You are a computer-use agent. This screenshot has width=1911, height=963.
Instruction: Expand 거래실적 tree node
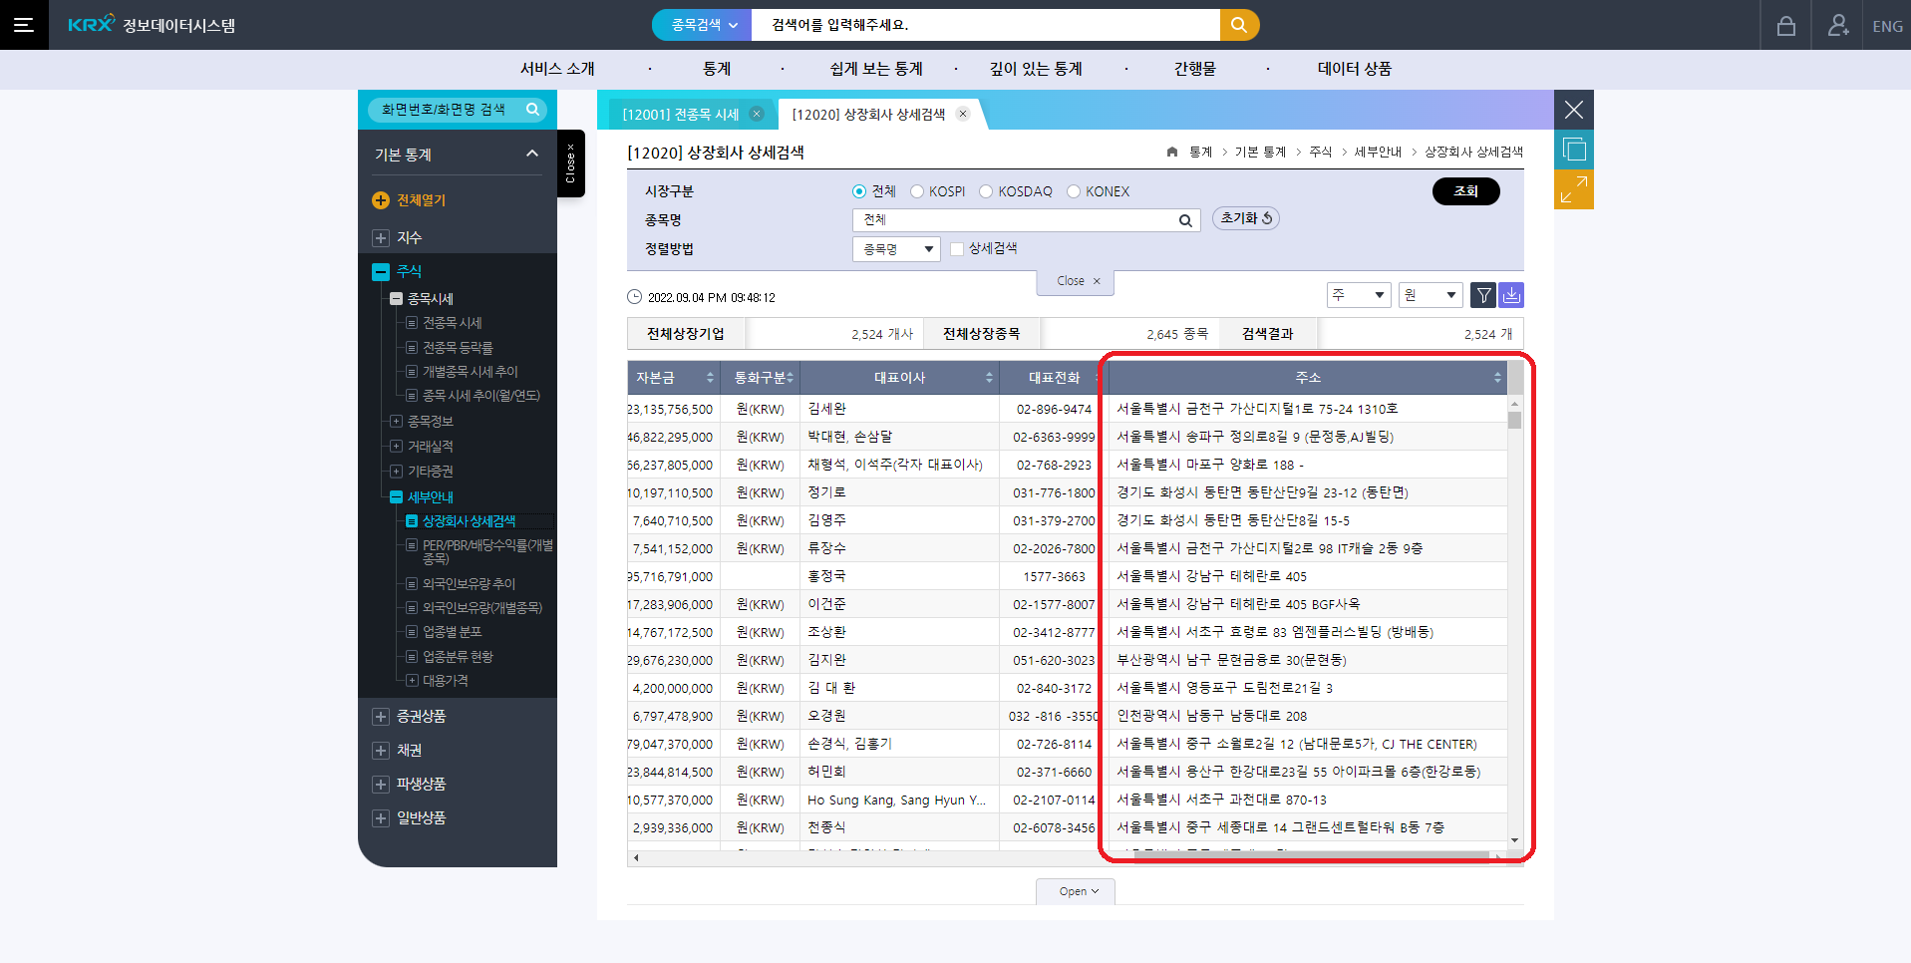396,447
